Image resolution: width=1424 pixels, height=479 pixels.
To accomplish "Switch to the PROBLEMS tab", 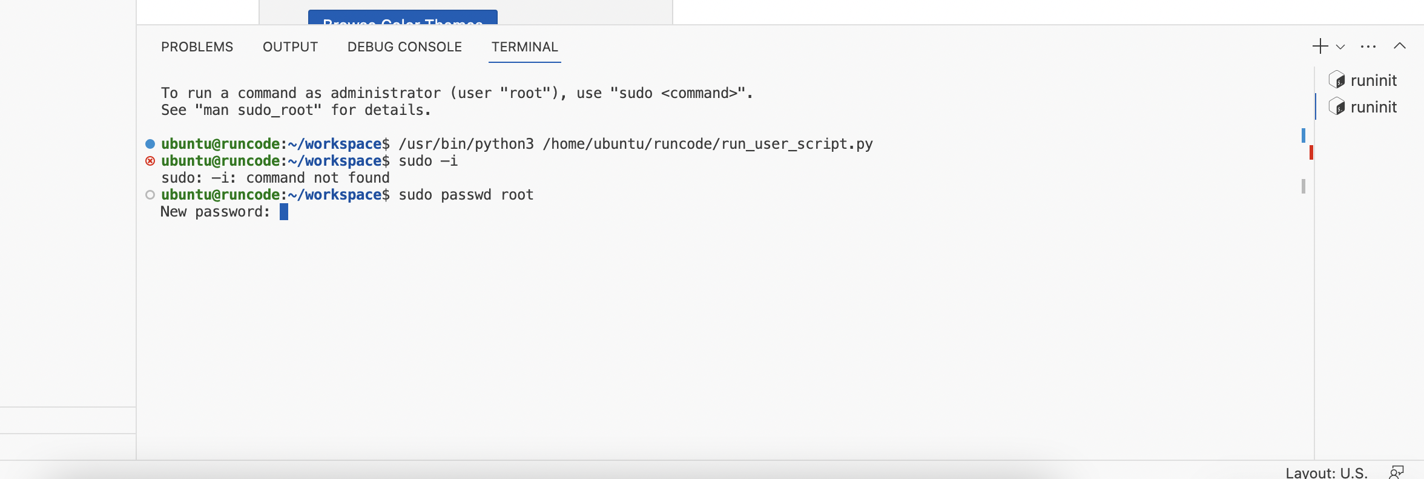I will pos(197,47).
